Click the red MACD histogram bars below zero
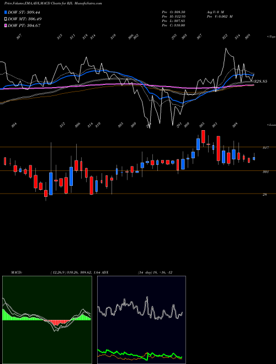This screenshot has width=276, height=364. [57, 323]
